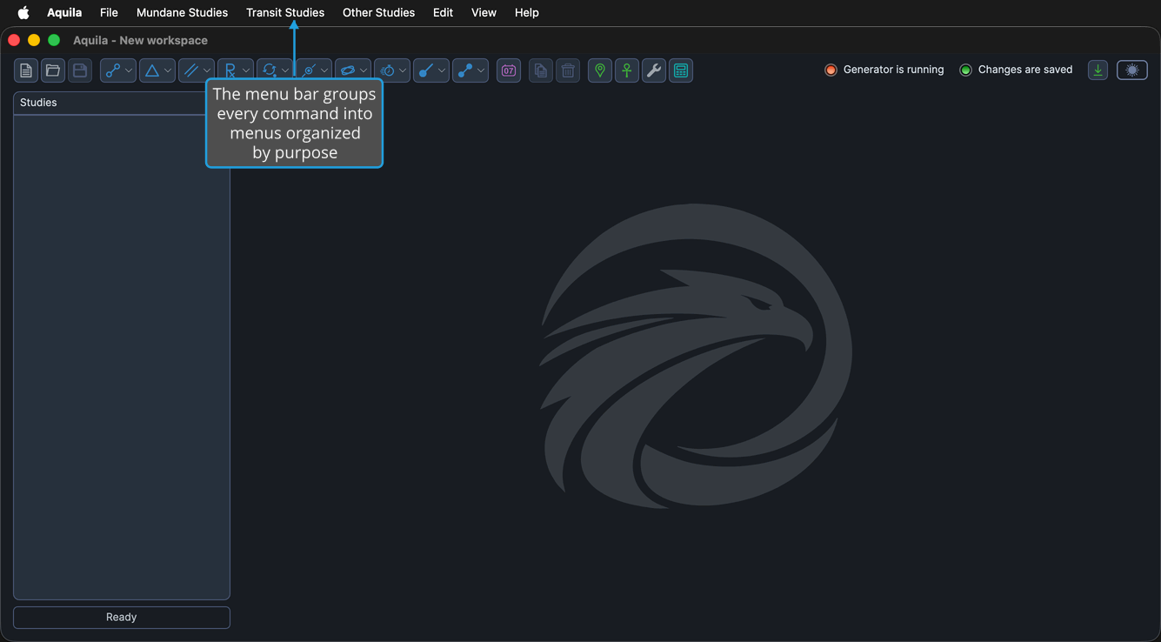Click the Studies panel header
Image resolution: width=1161 pixels, height=642 pixels.
pyautogui.click(x=121, y=103)
